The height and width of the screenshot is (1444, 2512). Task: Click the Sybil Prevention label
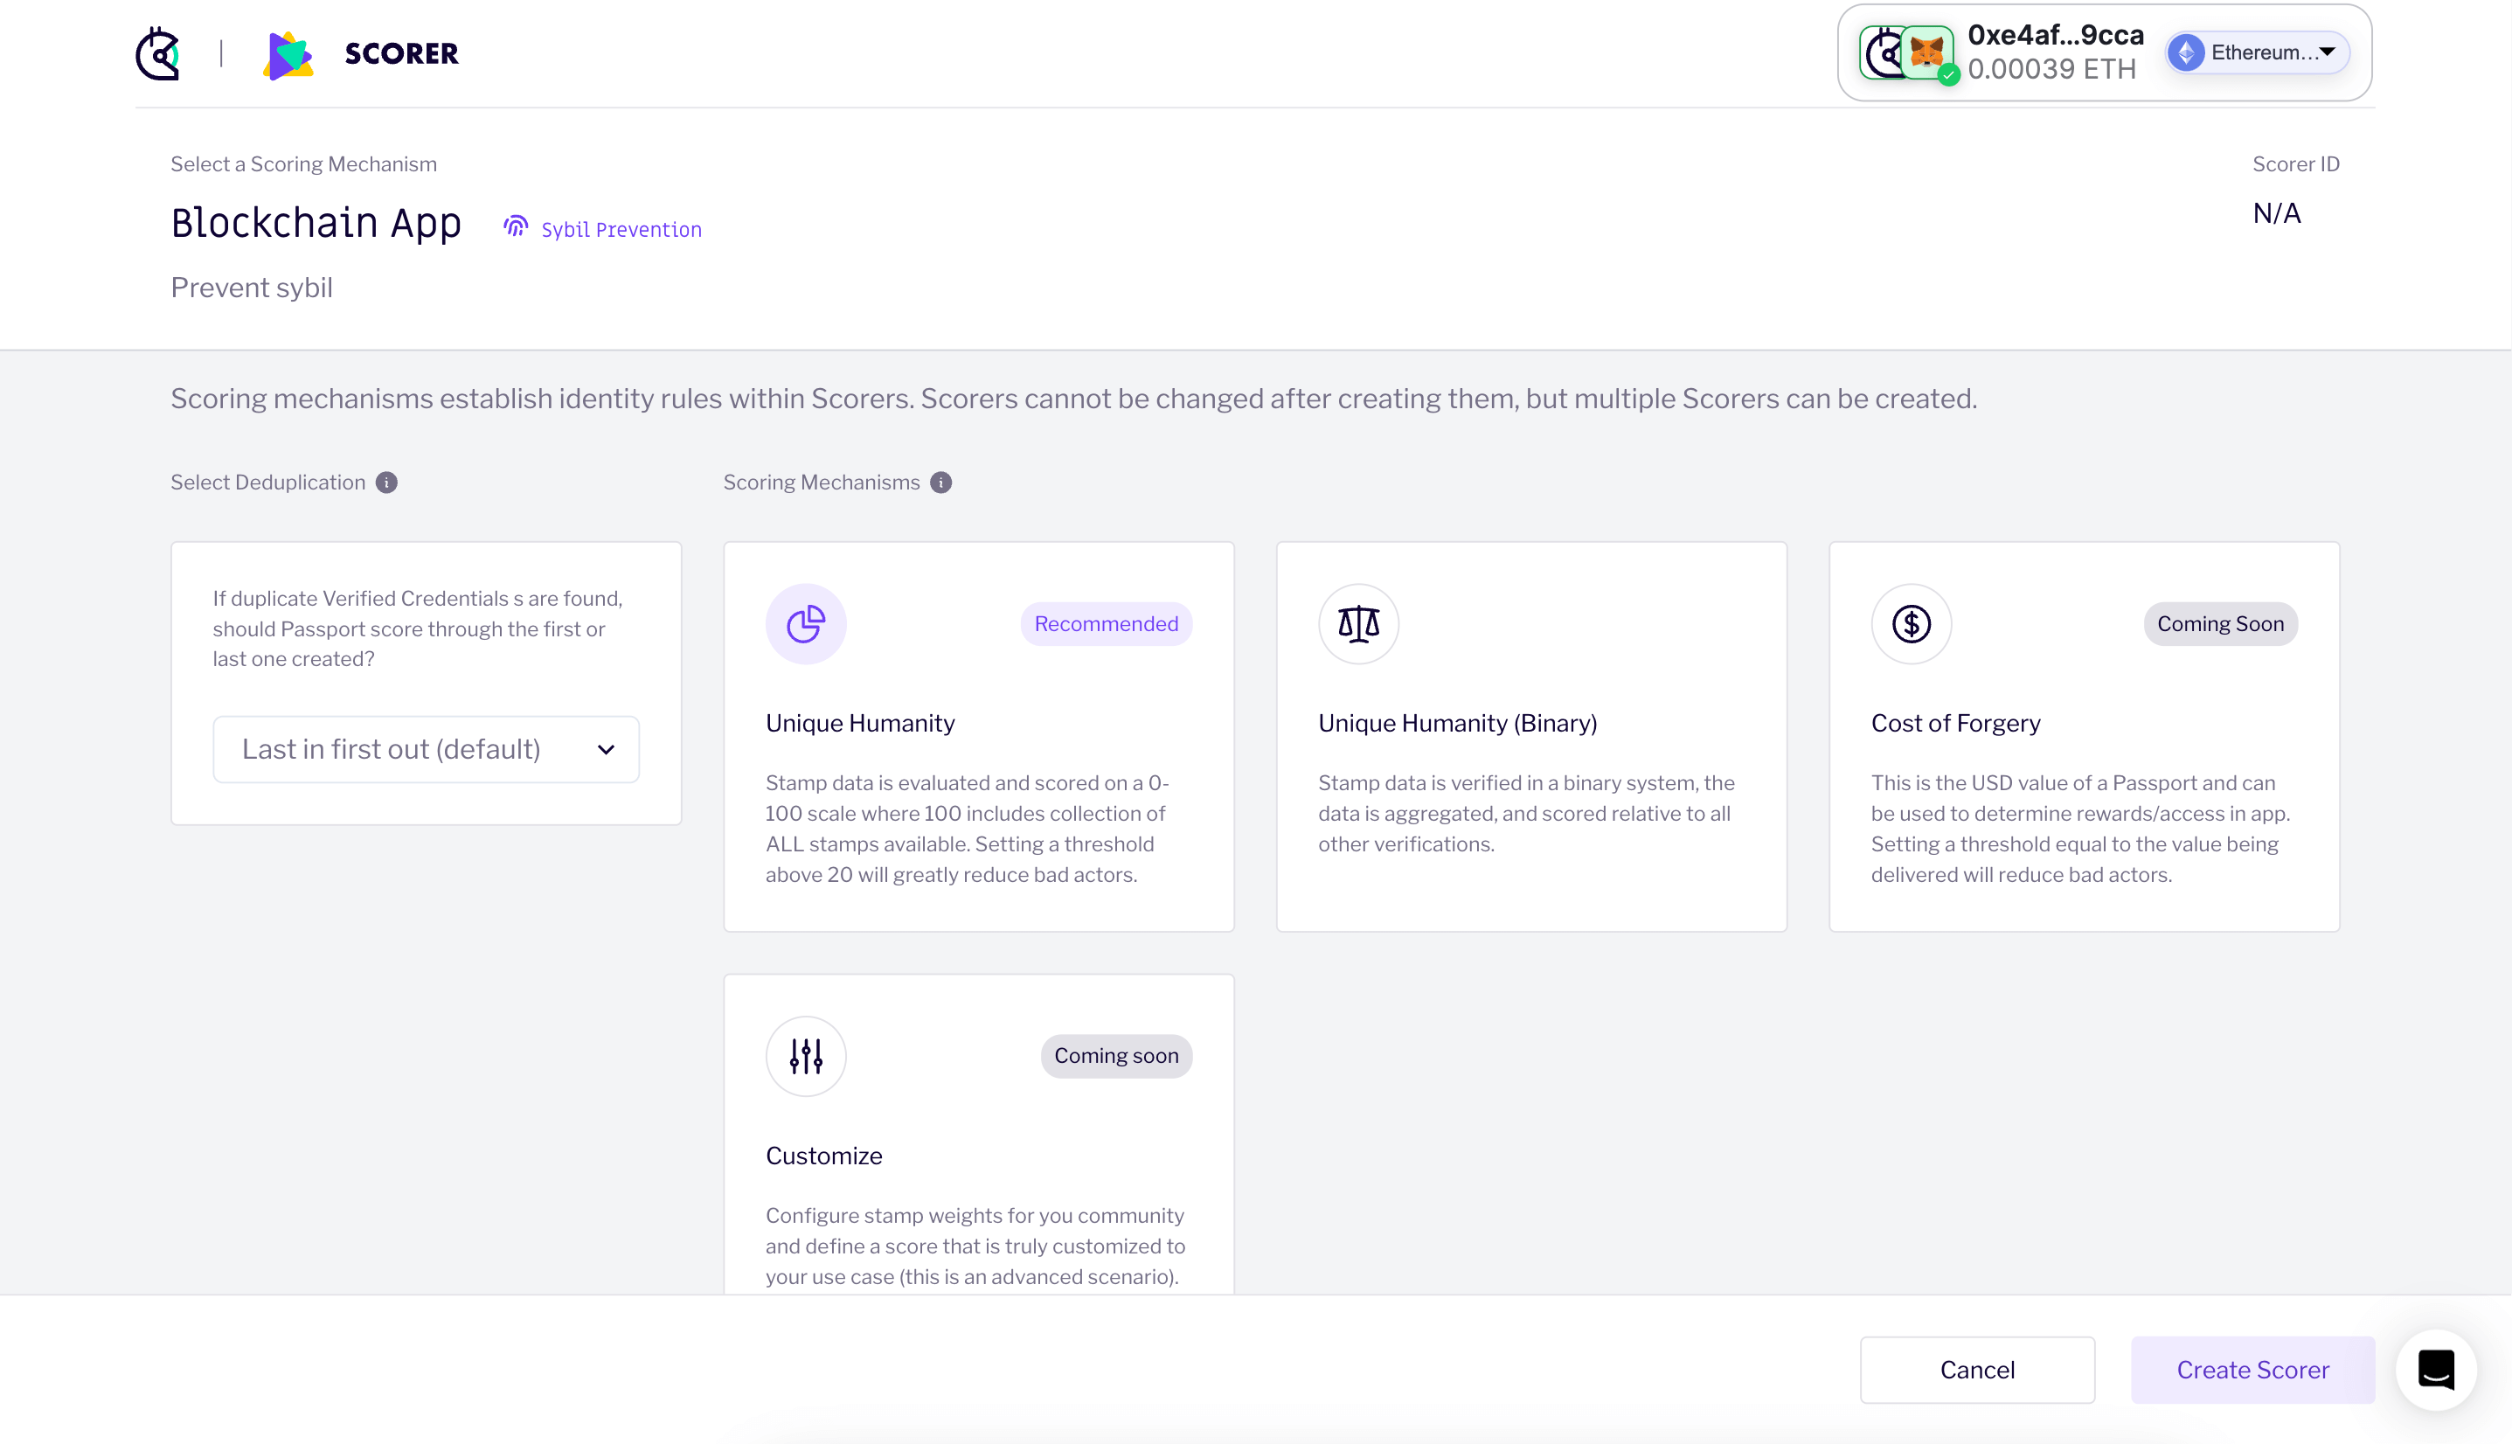pyautogui.click(x=621, y=230)
